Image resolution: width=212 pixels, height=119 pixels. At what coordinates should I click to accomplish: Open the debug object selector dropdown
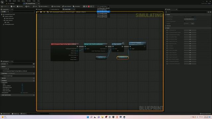pyautogui.click(x=103, y=6)
